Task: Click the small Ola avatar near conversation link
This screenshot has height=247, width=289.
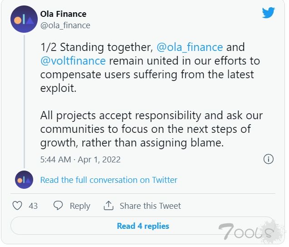Action: pyautogui.click(x=24, y=180)
